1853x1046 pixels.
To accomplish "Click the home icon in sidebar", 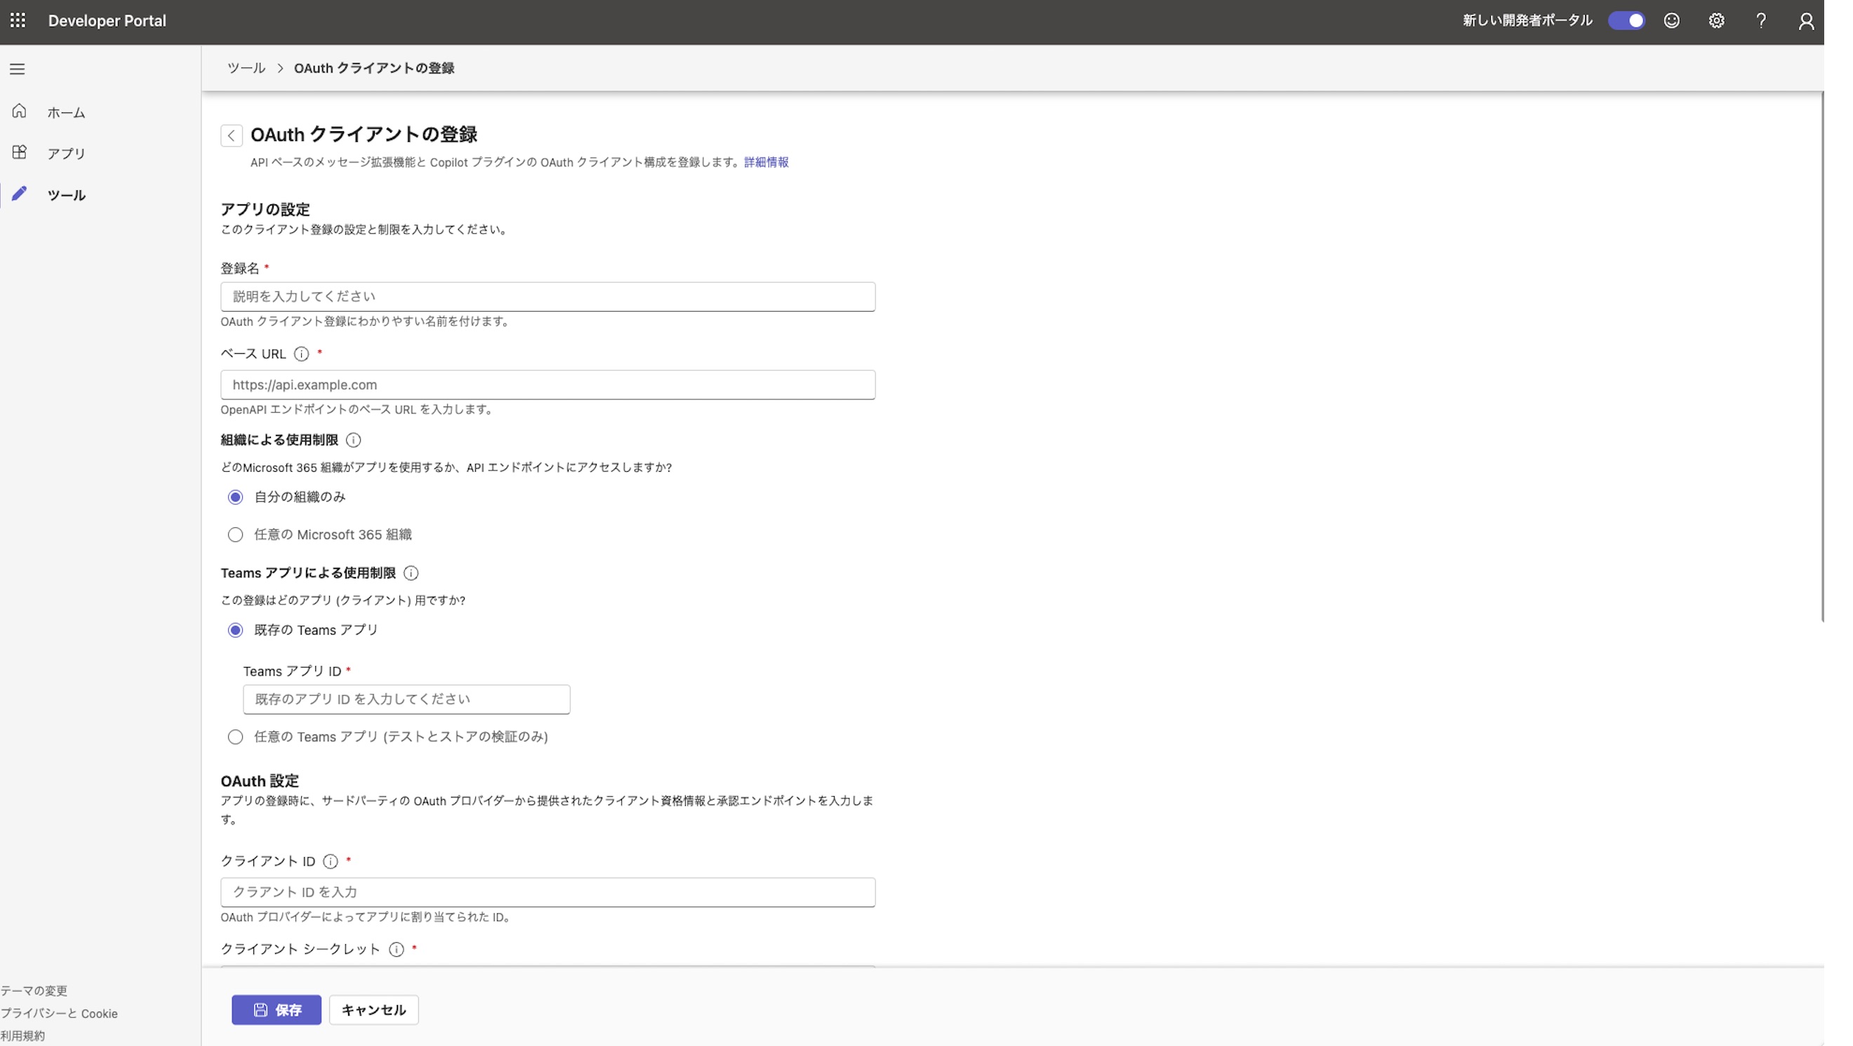I will pyautogui.click(x=20, y=112).
